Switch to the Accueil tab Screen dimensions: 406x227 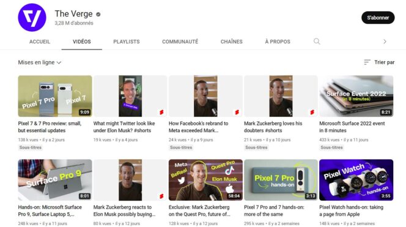click(40, 42)
